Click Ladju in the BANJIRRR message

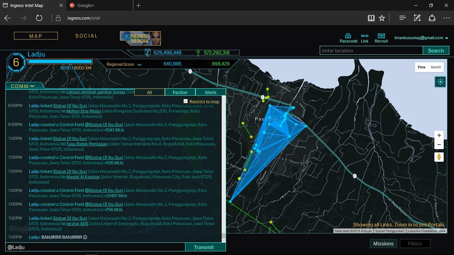point(34,237)
